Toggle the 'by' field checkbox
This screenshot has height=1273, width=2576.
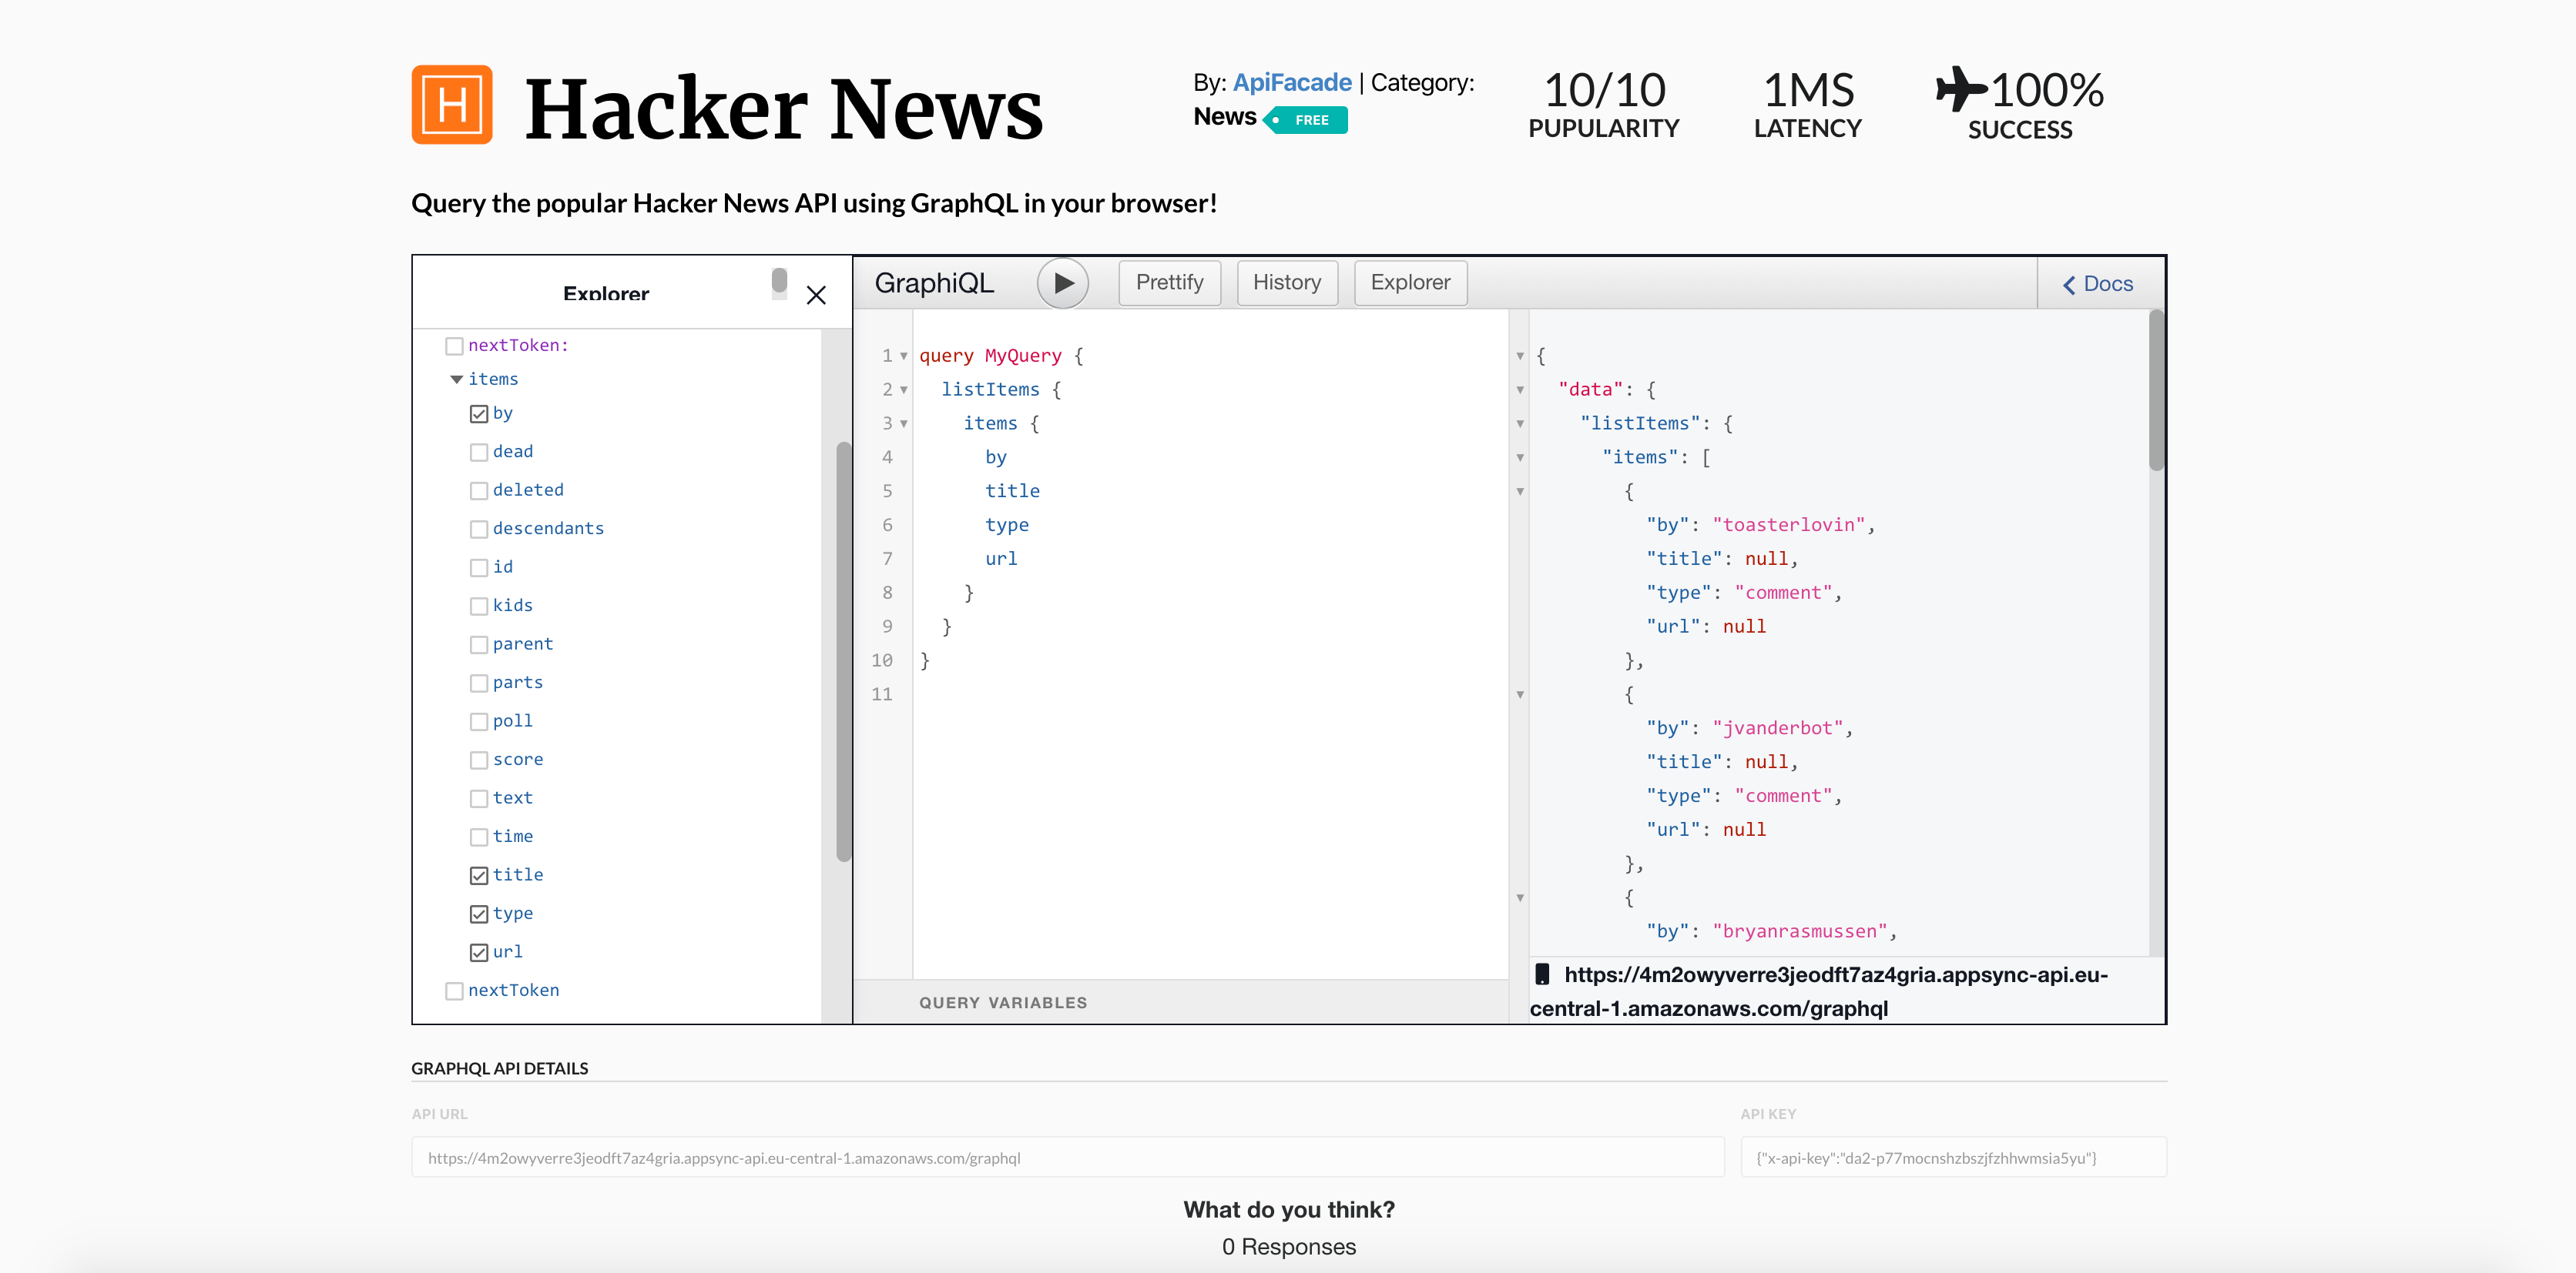coord(479,413)
